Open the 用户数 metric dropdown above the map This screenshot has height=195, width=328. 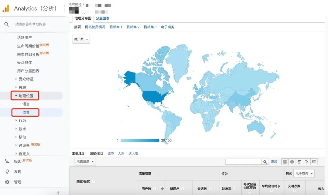81,39
